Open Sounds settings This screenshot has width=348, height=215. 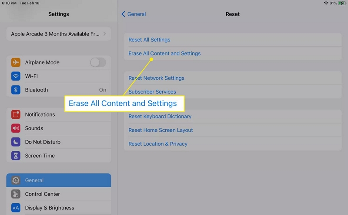click(x=59, y=128)
